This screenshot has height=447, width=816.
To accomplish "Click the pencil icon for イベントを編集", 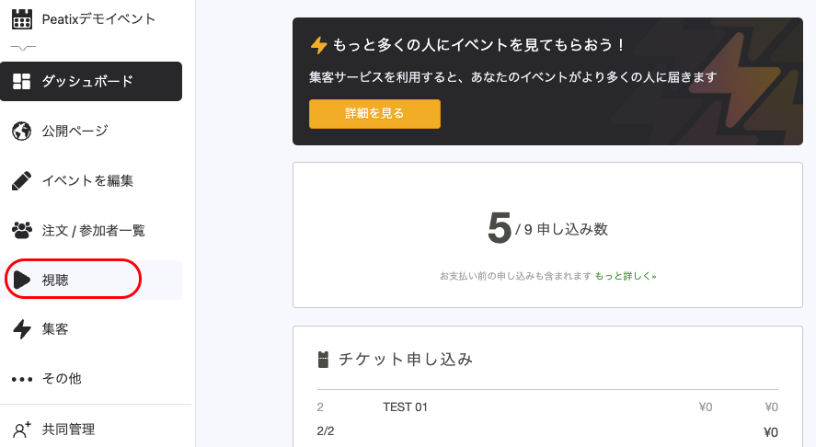I will [x=21, y=180].
